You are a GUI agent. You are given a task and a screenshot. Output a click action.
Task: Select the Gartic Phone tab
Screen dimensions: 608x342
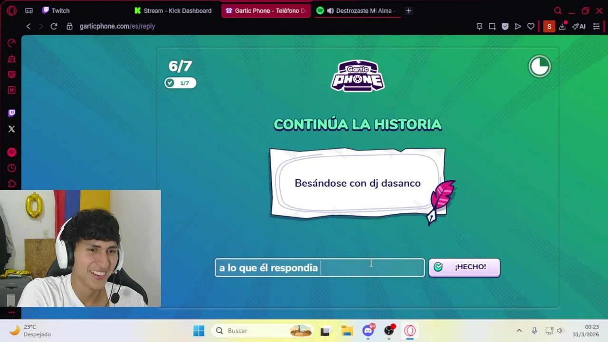coord(266,10)
